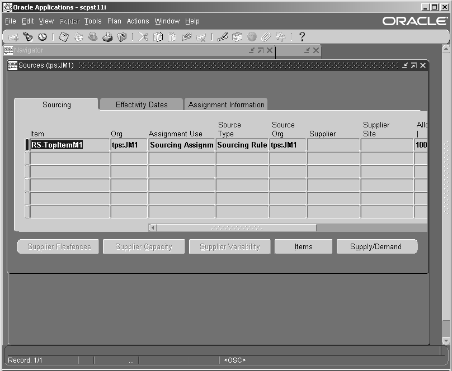Click the Translations globe icon
This screenshot has width=452, height=371.
pyautogui.click(x=252, y=37)
